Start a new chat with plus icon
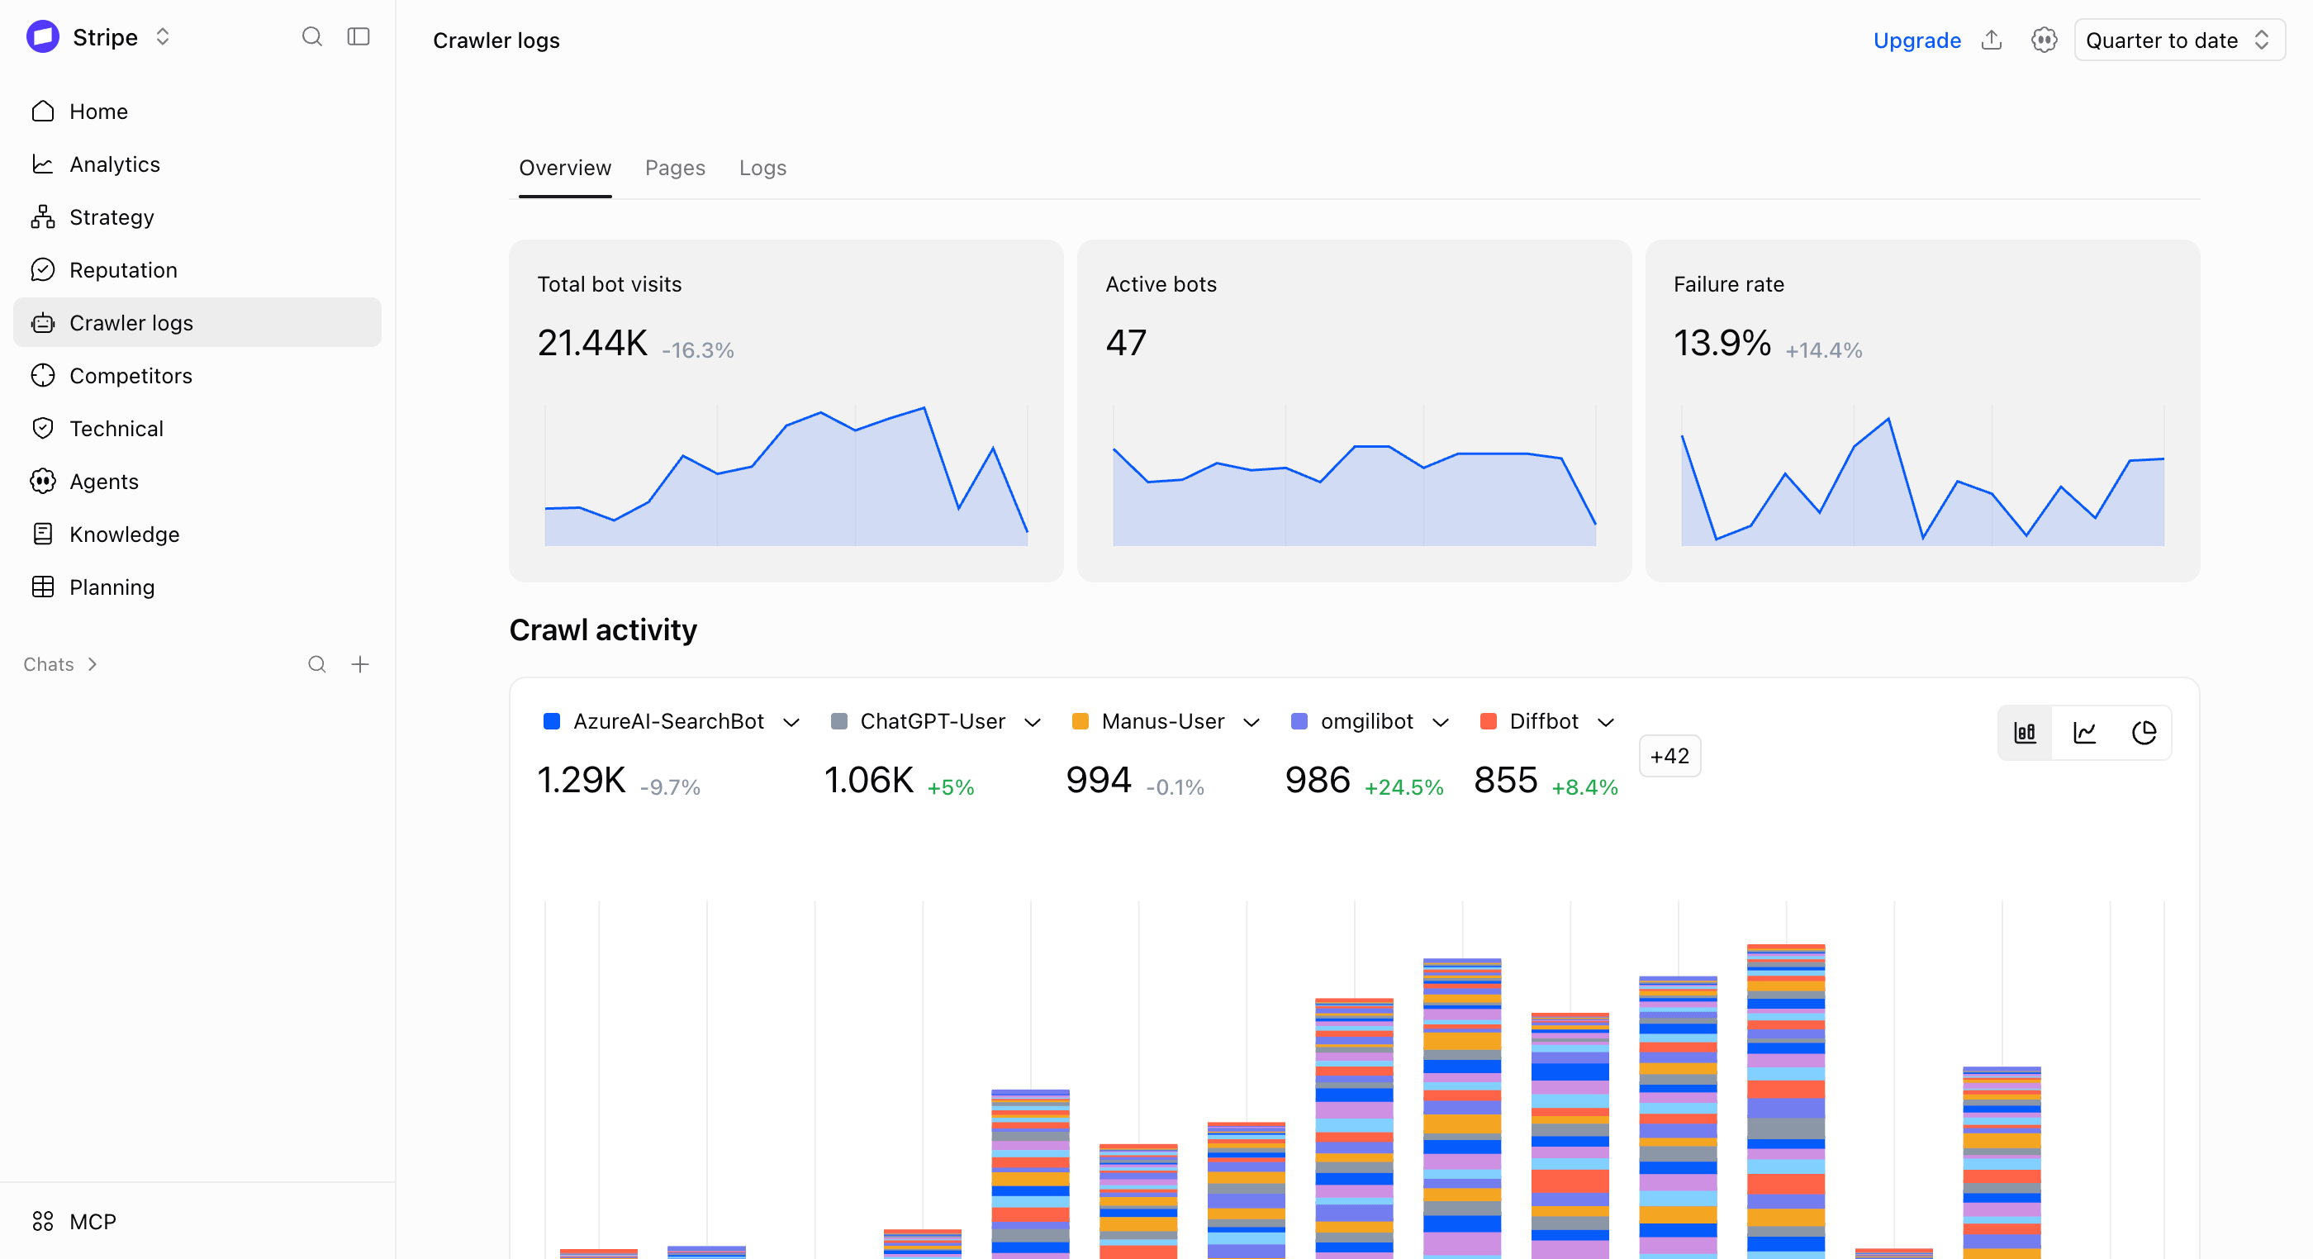The width and height of the screenshot is (2313, 1259). click(360, 664)
